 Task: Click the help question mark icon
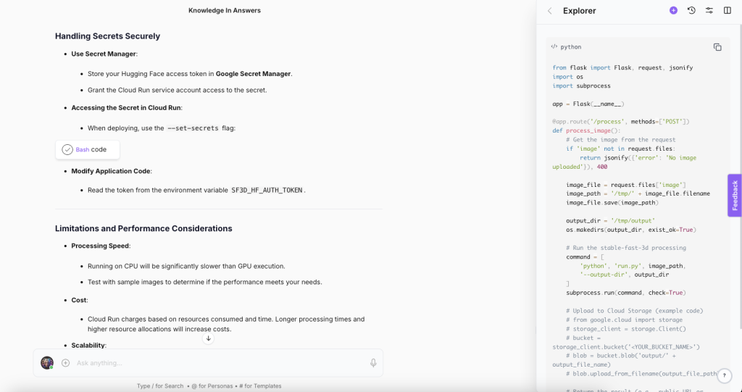point(724,375)
